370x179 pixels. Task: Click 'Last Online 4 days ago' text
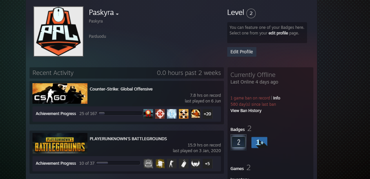pyautogui.click(x=254, y=82)
